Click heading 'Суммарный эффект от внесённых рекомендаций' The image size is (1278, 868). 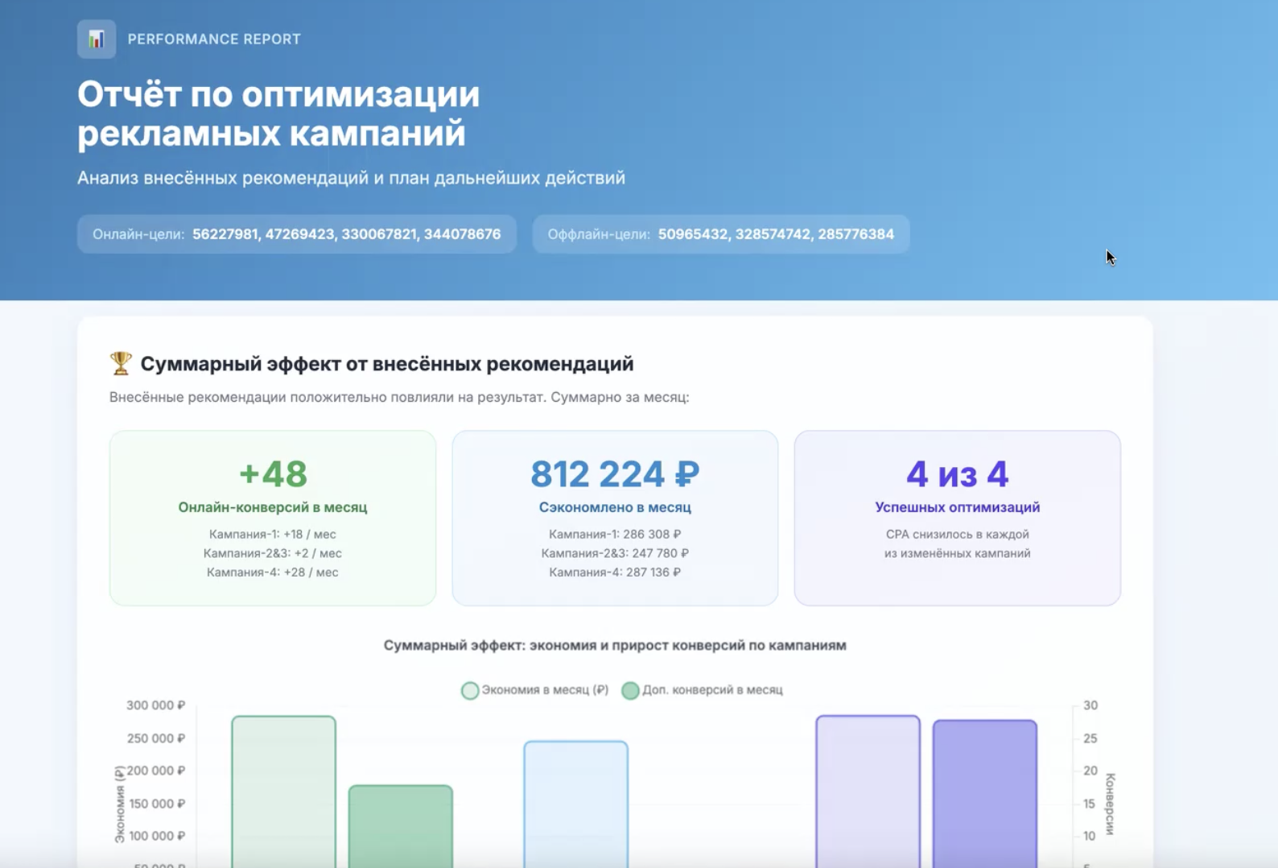[387, 364]
